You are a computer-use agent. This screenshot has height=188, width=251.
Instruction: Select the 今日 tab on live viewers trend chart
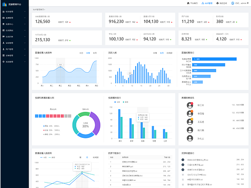tap(81, 53)
